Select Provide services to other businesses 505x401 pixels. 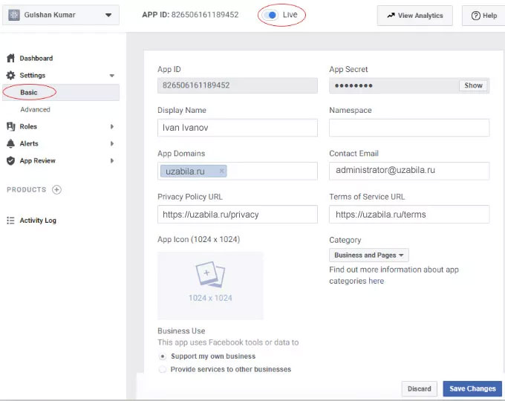pyautogui.click(x=163, y=369)
